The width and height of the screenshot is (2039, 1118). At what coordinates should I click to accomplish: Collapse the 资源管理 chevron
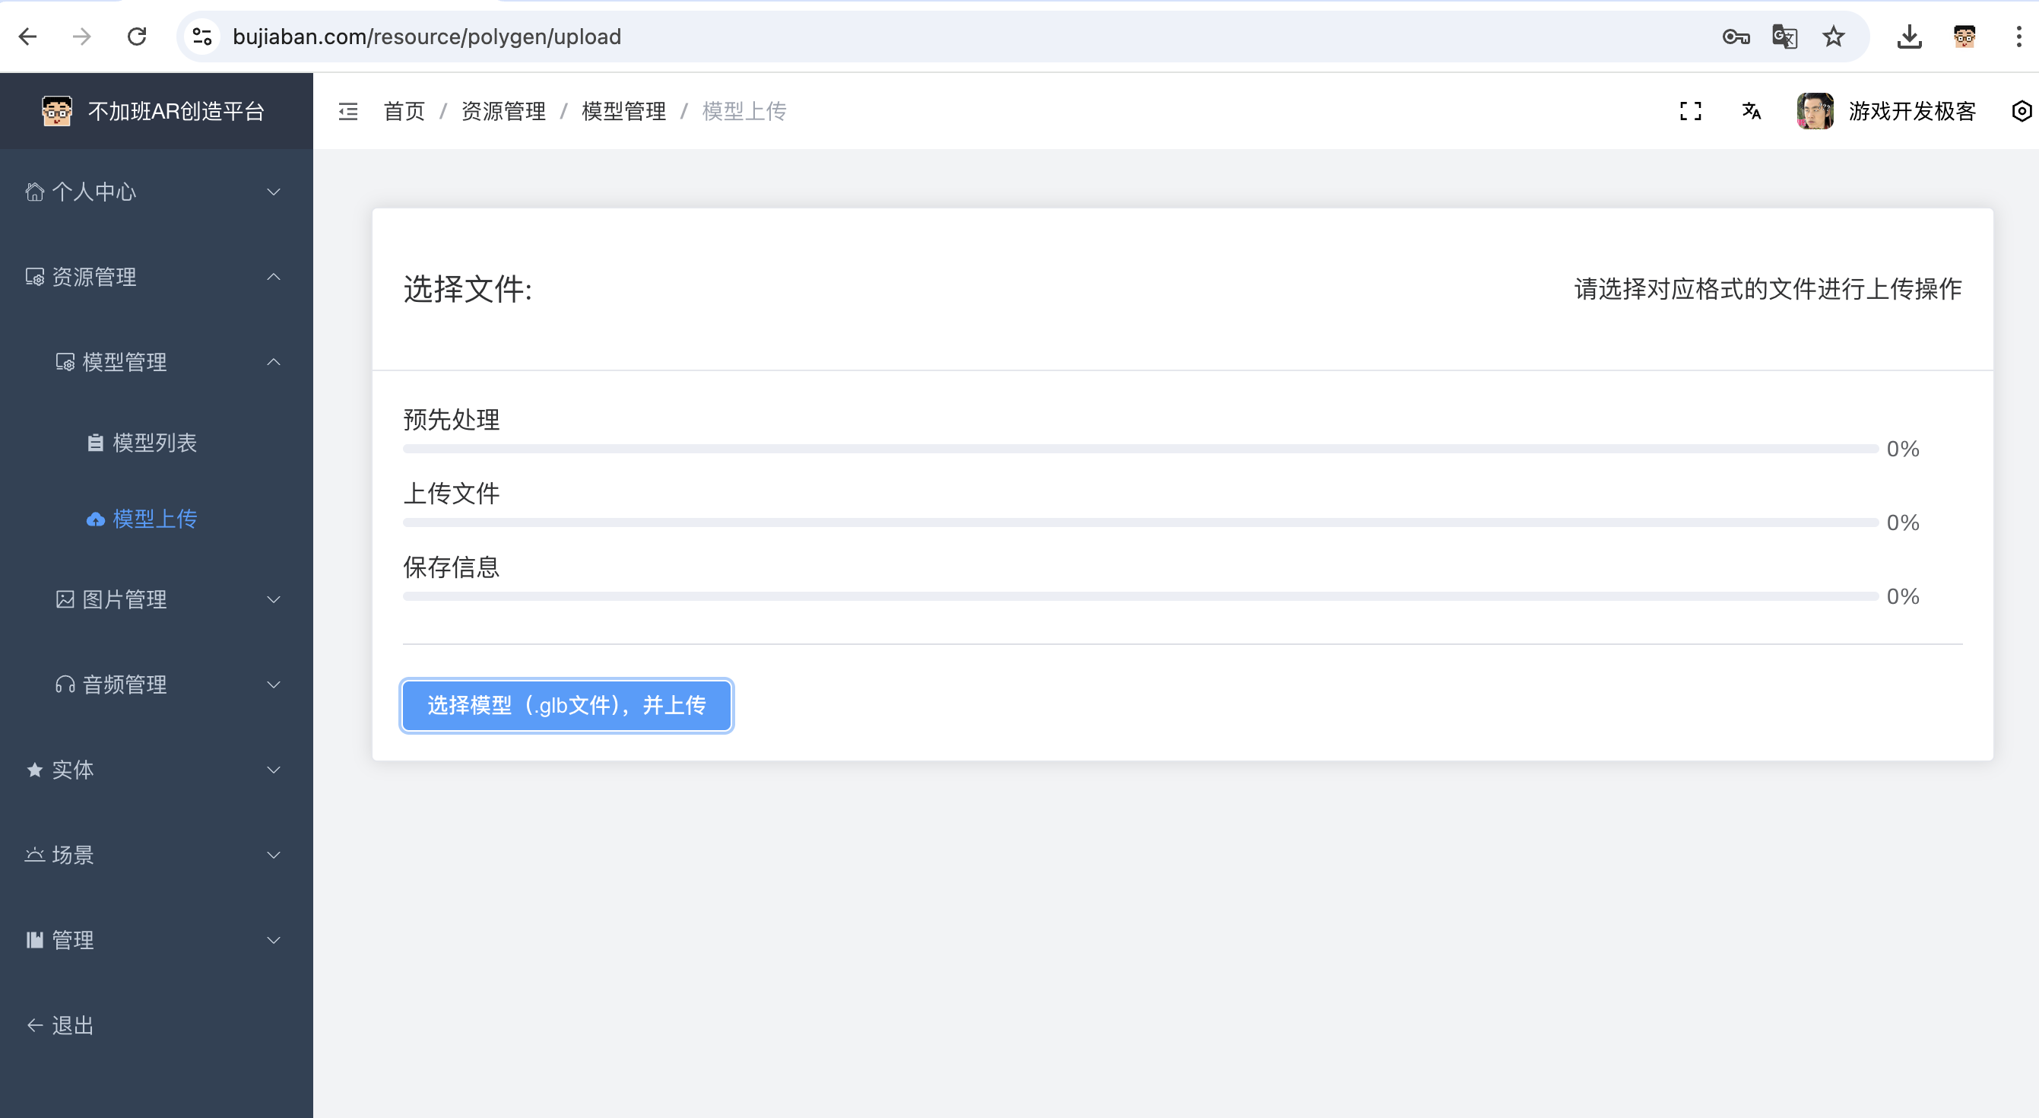coord(274,277)
